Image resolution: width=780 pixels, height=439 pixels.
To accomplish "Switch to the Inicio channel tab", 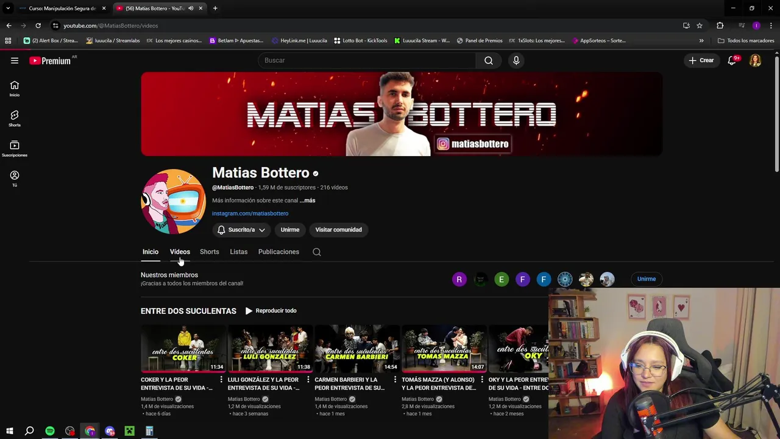I will click(x=151, y=252).
